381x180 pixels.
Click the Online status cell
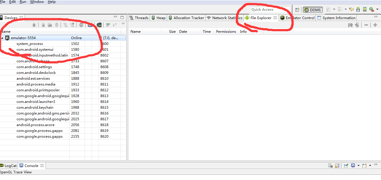77,38
